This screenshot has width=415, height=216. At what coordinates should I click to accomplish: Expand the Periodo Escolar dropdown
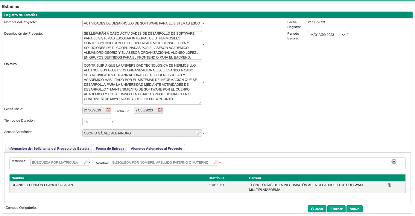327,35
